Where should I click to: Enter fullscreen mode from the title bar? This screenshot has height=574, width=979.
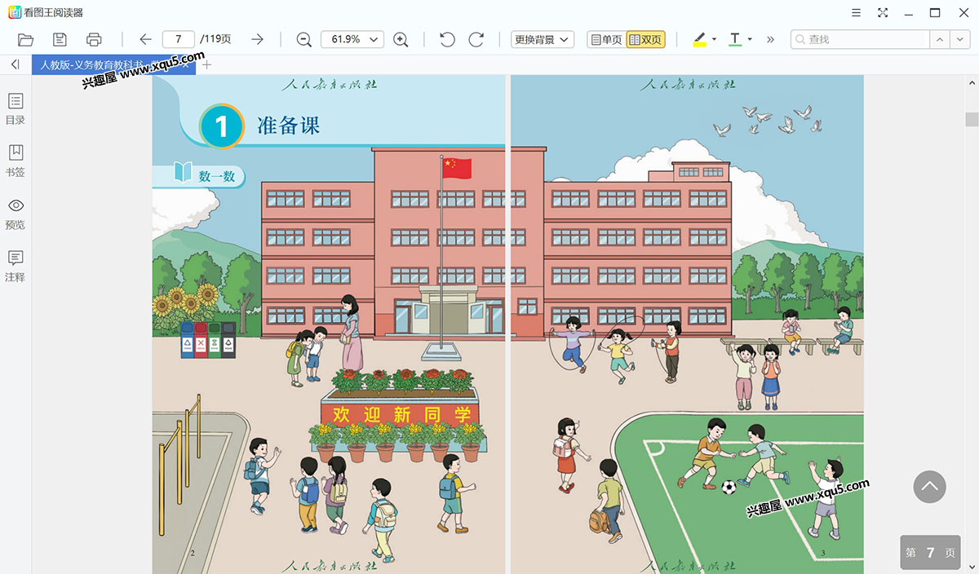point(883,12)
